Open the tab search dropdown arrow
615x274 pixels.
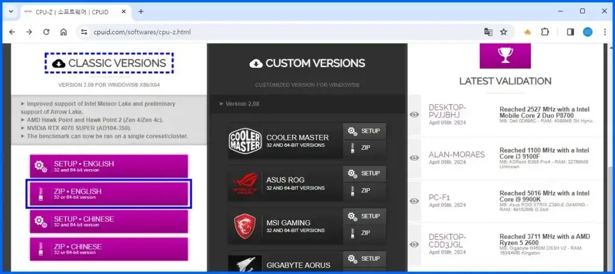[11, 11]
